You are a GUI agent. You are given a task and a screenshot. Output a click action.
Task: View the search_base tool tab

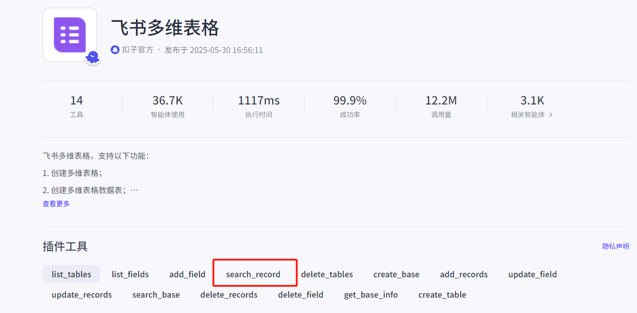pyautogui.click(x=156, y=295)
